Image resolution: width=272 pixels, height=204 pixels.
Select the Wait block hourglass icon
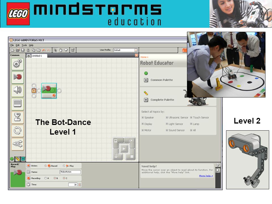pos(18,117)
